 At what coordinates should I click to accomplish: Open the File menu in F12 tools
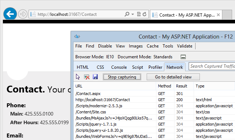click(79, 46)
